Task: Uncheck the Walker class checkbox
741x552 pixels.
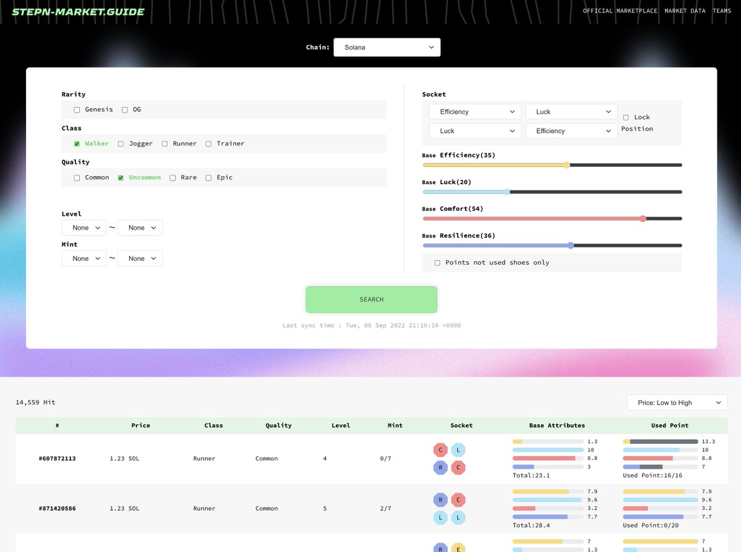Action: coord(76,143)
